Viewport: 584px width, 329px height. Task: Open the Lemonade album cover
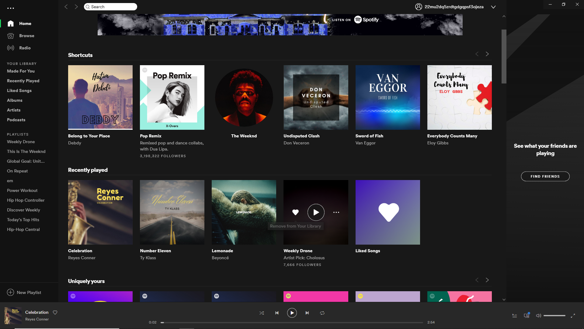coord(244,212)
